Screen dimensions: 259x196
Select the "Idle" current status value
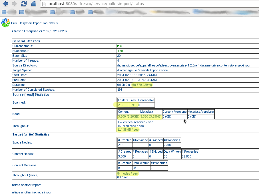[x=119, y=46]
